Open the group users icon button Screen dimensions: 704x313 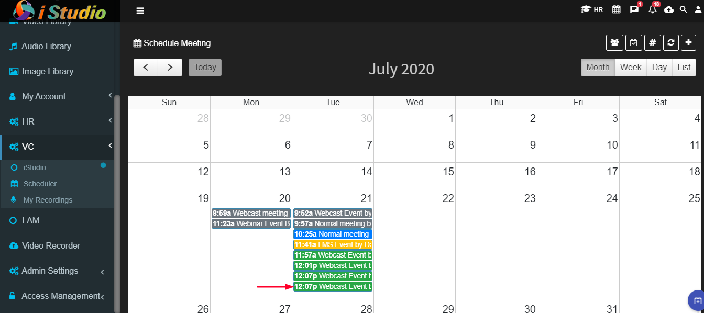(615, 43)
